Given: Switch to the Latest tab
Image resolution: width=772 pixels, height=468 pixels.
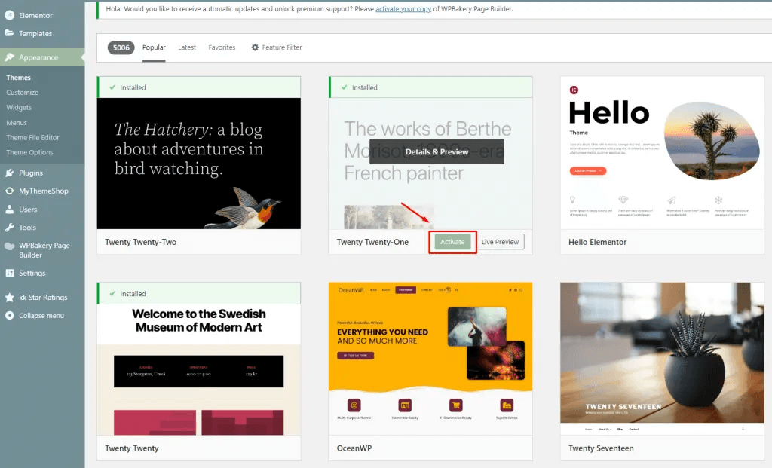Looking at the screenshot, I should click(x=187, y=47).
